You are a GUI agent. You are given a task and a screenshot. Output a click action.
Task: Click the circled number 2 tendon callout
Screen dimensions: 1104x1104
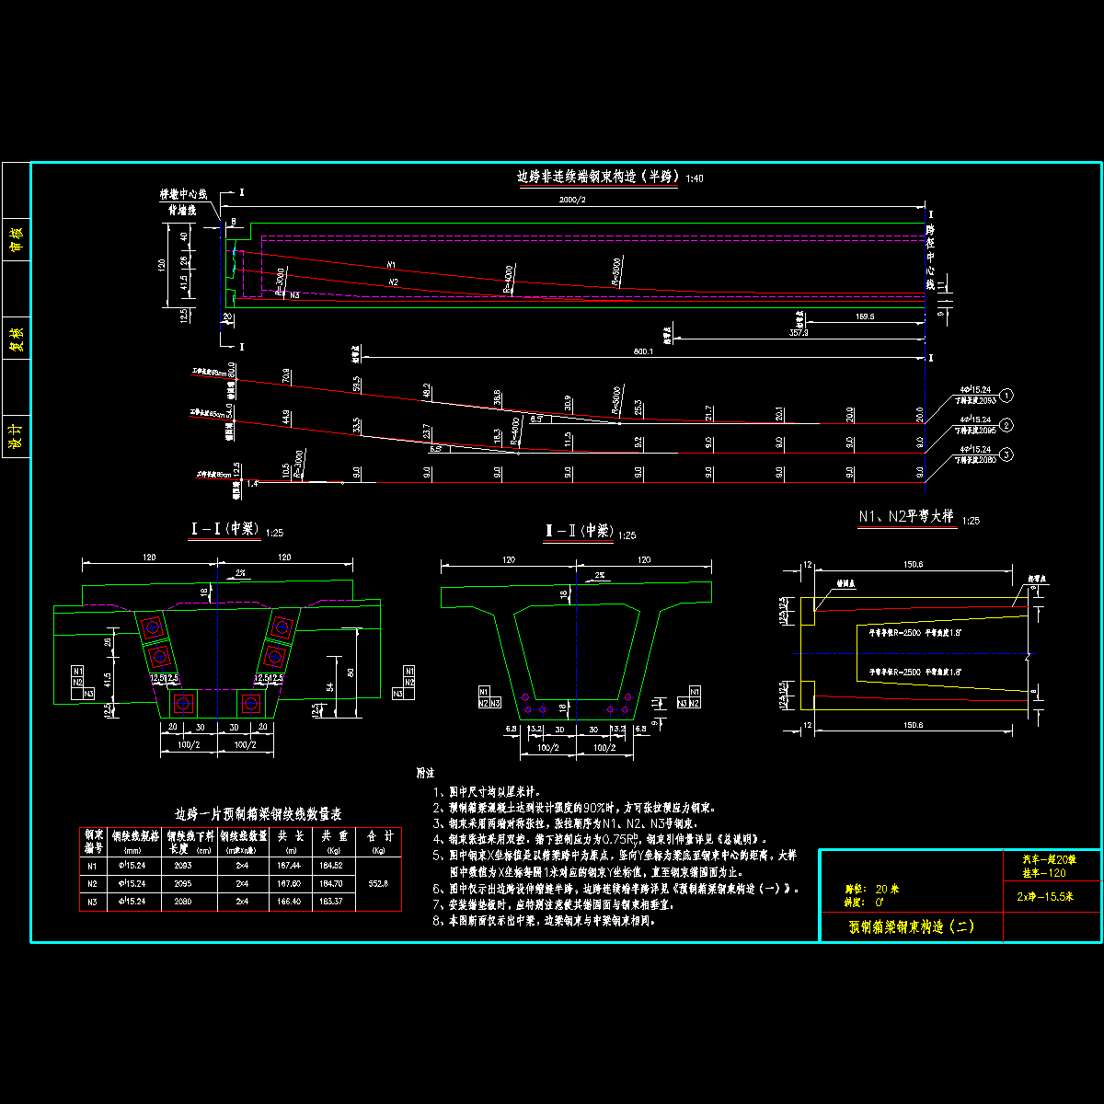click(1007, 425)
